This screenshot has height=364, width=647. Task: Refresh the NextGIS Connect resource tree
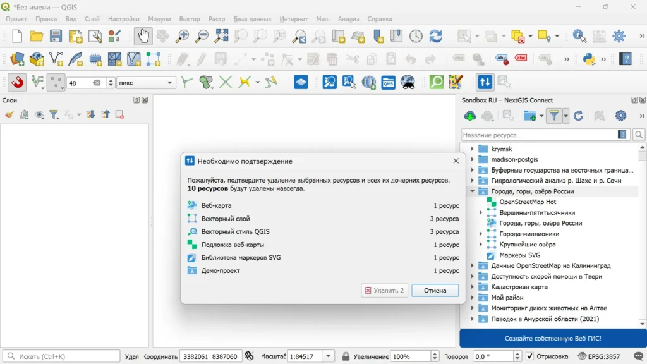point(579,116)
